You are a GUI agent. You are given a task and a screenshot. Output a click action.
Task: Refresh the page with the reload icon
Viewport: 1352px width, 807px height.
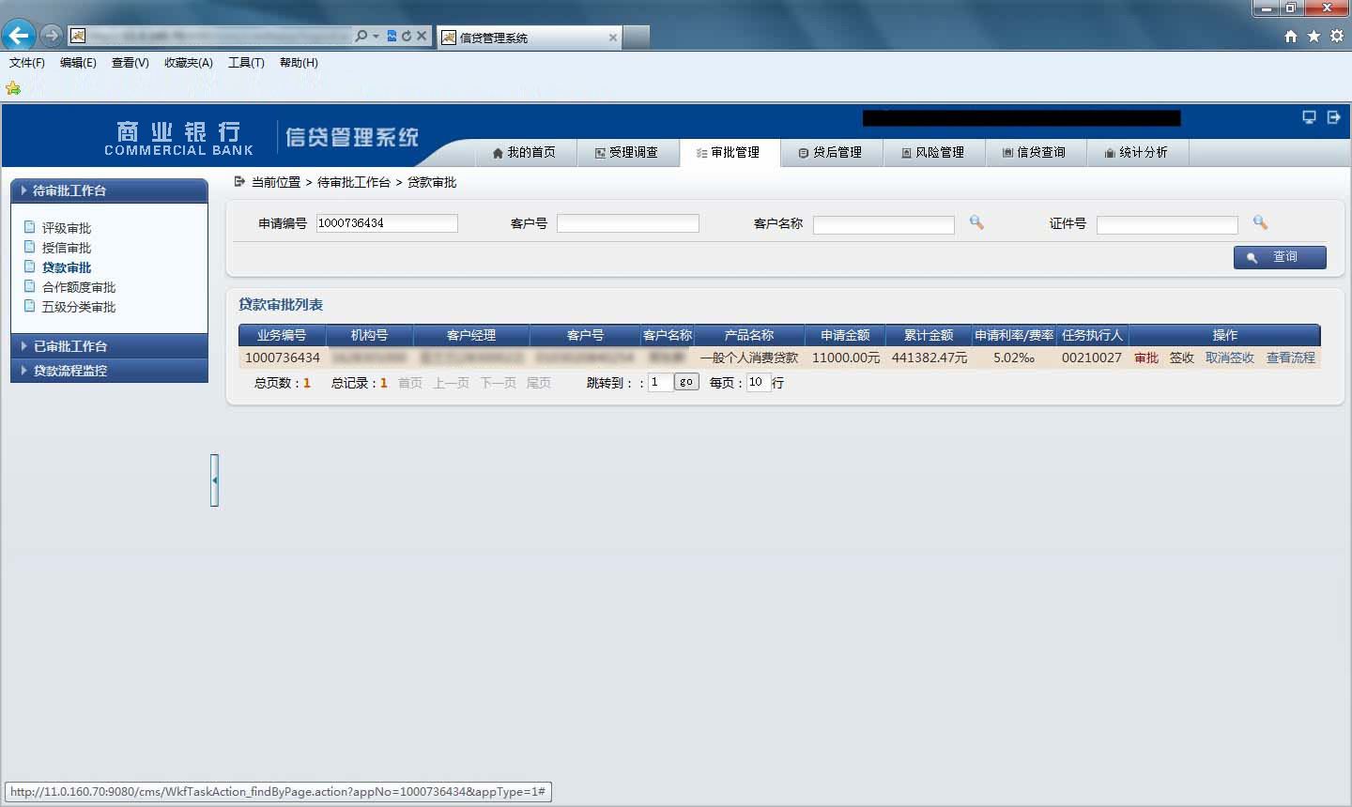click(x=407, y=36)
